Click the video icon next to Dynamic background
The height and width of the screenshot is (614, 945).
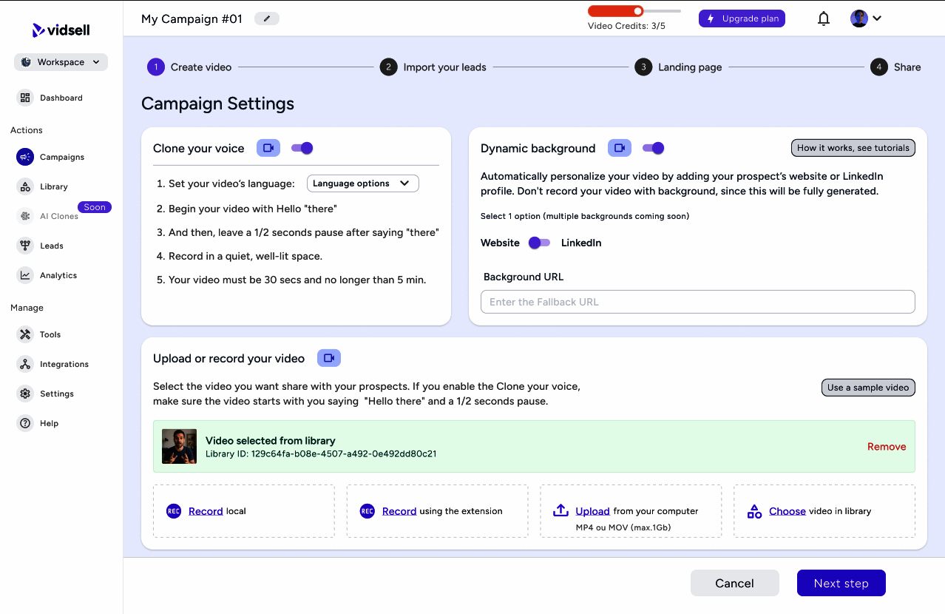coord(620,148)
